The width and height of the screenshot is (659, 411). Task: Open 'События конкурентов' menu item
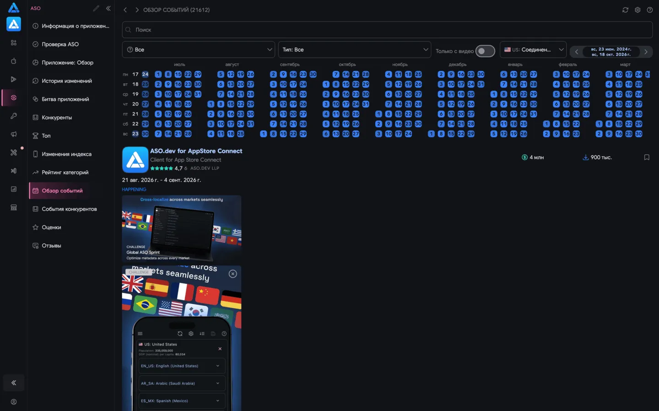click(71, 209)
